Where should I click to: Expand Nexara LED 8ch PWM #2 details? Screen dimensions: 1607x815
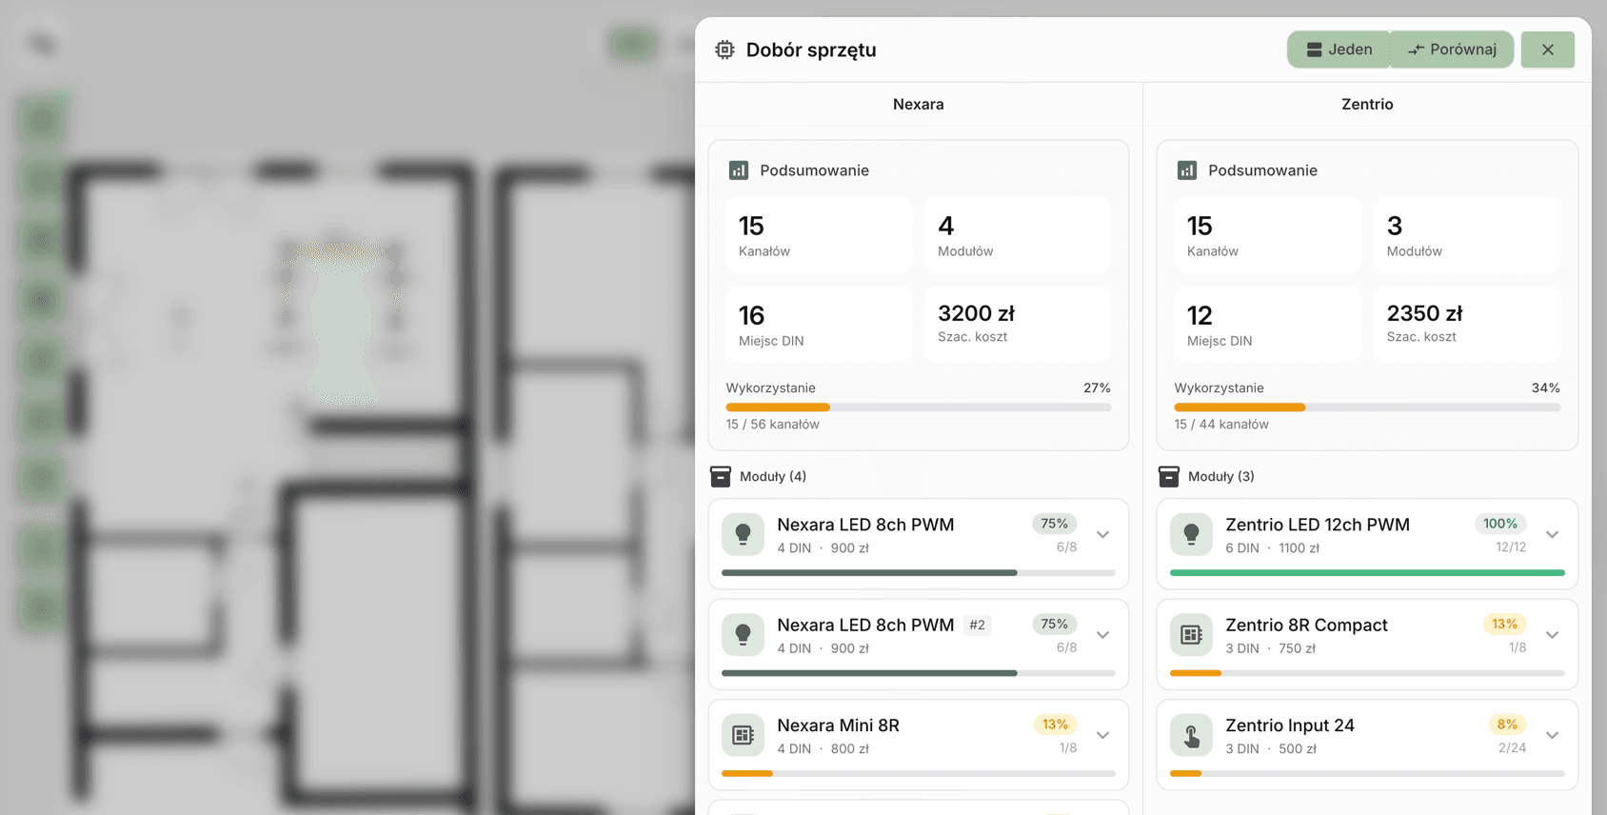pyautogui.click(x=1102, y=635)
